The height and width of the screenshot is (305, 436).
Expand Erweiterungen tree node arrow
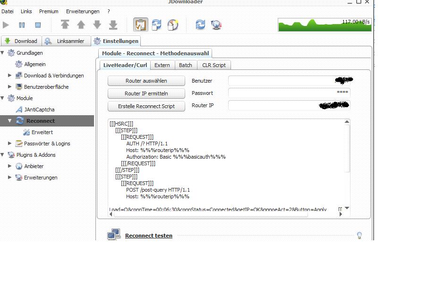point(10,178)
